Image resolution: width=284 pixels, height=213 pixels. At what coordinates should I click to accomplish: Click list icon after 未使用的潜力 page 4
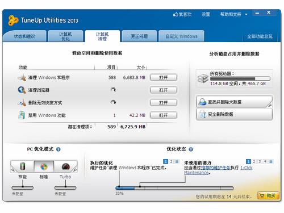coord(271,161)
